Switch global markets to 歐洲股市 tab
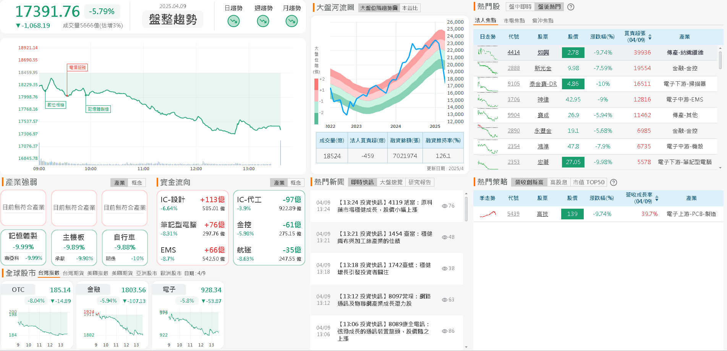727x351 pixels. coord(171,273)
